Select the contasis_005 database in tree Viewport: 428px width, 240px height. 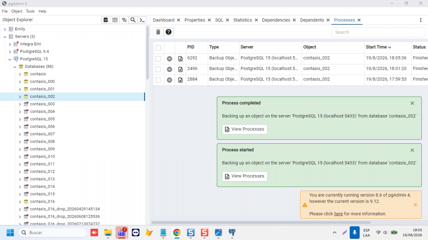42,119
